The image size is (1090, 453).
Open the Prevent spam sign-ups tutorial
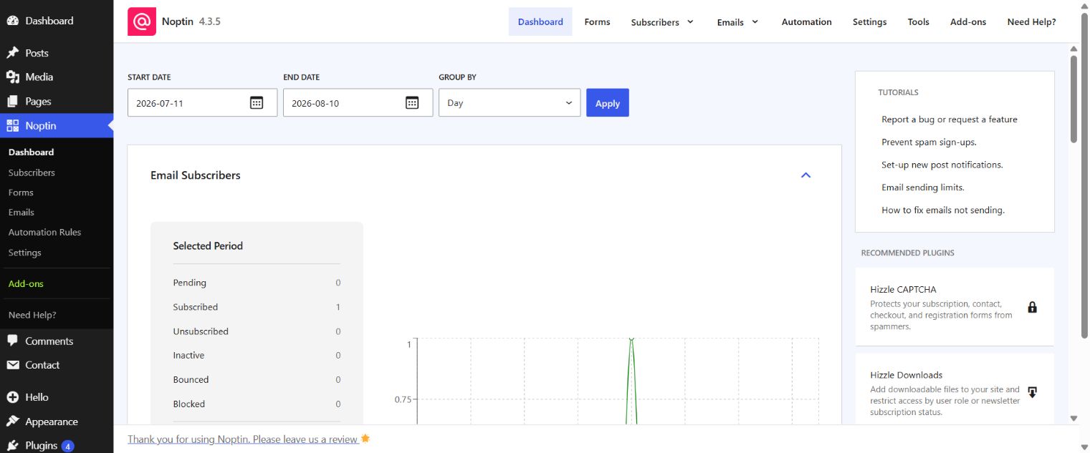coord(929,142)
